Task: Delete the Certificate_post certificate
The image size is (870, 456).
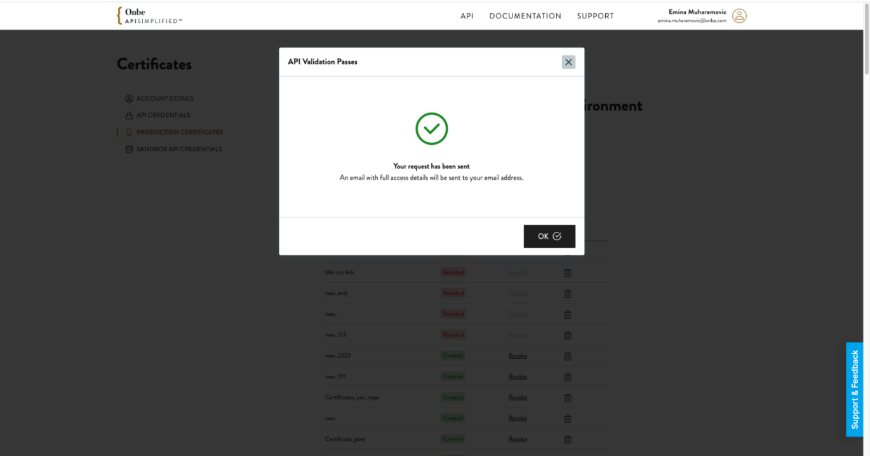Action: [x=568, y=439]
